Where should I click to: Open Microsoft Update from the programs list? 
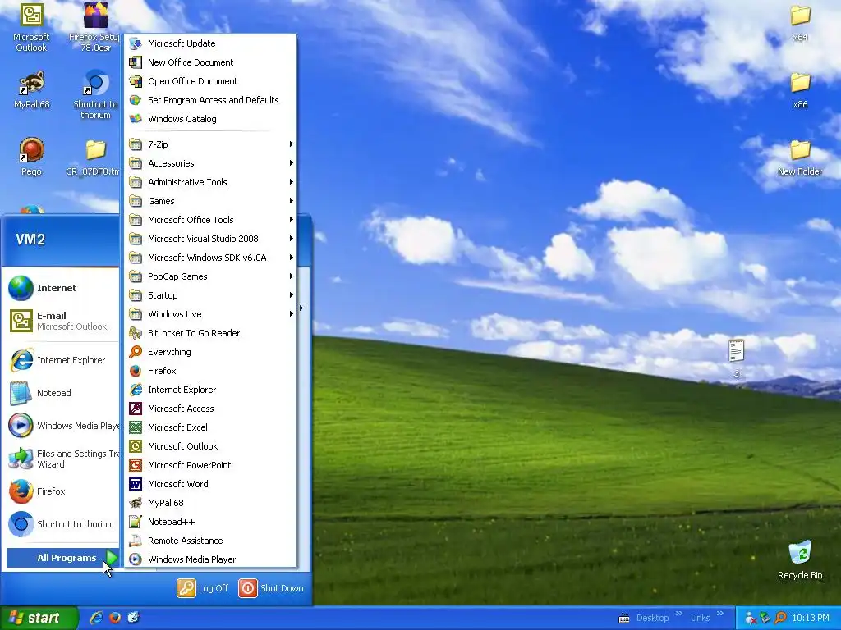pos(210,43)
